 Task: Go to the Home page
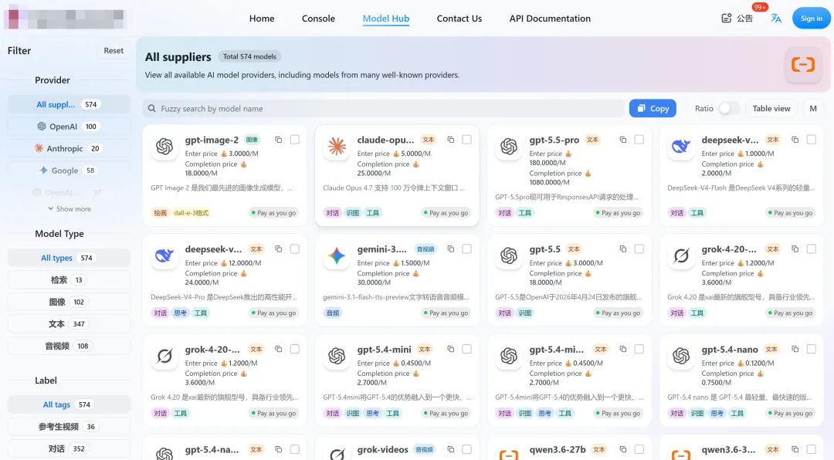tap(262, 19)
